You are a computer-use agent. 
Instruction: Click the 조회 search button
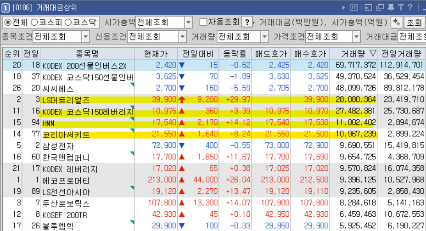(414, 23)
